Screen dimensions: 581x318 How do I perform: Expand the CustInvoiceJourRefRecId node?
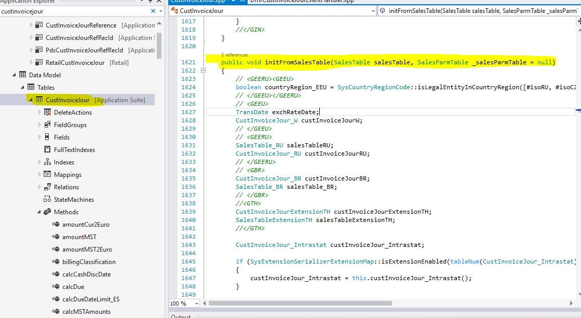tap(31, 38)
